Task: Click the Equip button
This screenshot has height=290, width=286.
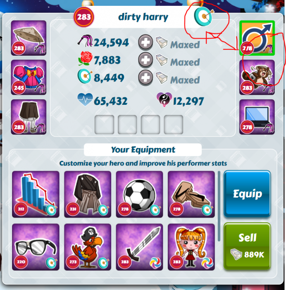Action: 247,194
